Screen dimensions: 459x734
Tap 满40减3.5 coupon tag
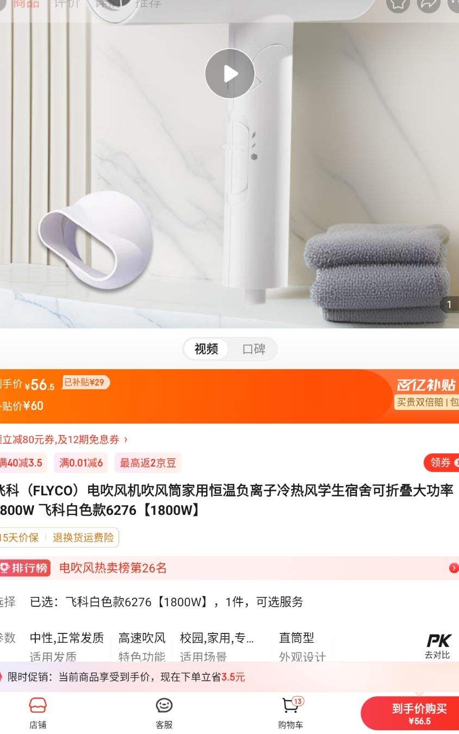click(x=23, y=463)
